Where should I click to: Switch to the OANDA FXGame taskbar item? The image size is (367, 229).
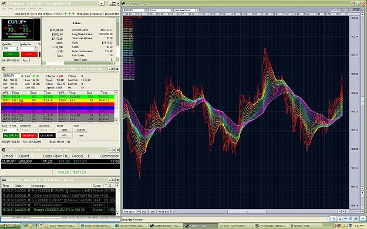(x=166, y=225)
